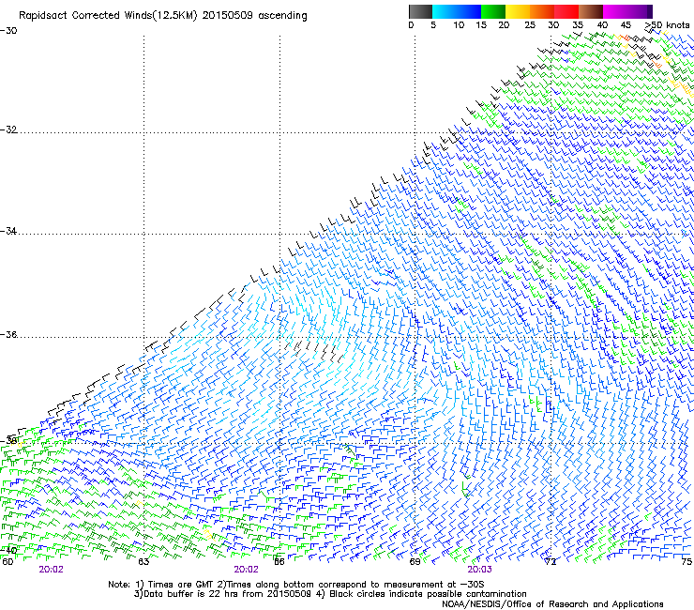Image resolution: width=694 pixels, height=610 pixels.
Task: Click the '63' longitude axis label
Action: point(143,562)
